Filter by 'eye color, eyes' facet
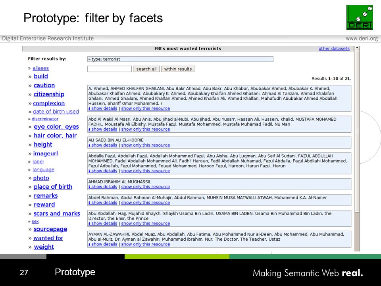The width and height of the screenshot is (381, 286). click(56, 127)
